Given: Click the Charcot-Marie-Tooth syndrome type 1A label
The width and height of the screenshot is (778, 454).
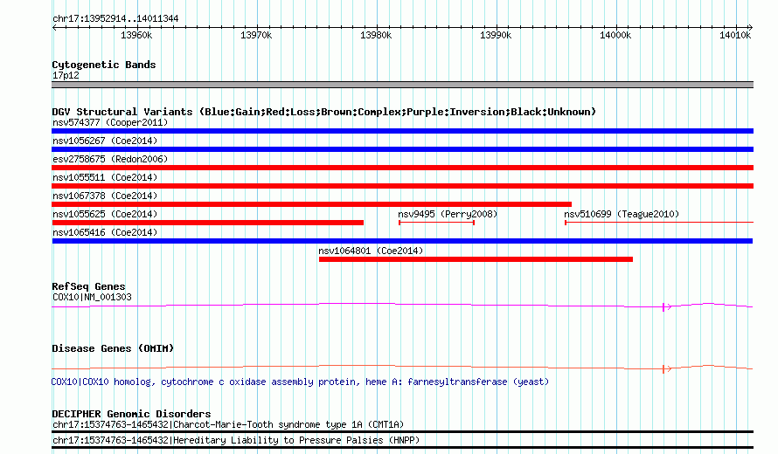Looking at the screenshot, I should (x=228, y=425).
